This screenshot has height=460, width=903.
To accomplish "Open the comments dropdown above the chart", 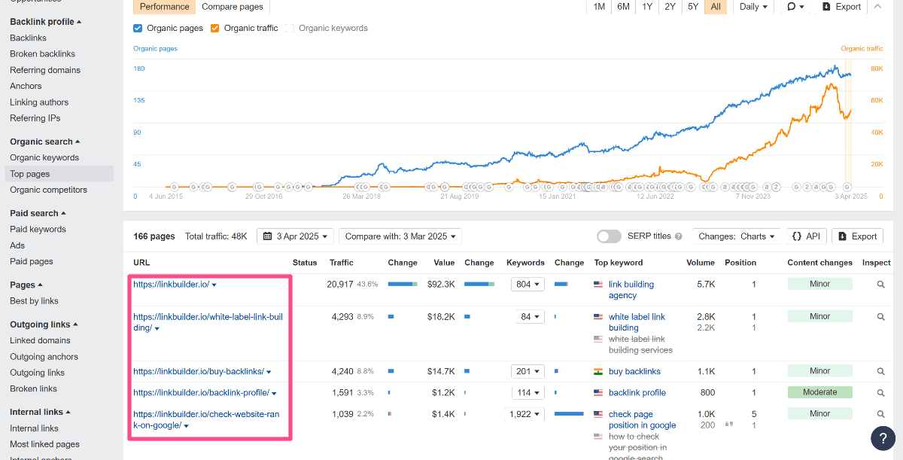I will pyautogui.click(x=796, y=7).
